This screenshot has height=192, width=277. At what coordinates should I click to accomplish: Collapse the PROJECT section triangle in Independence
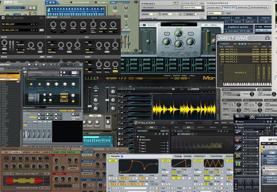click(x=142, y=3)
